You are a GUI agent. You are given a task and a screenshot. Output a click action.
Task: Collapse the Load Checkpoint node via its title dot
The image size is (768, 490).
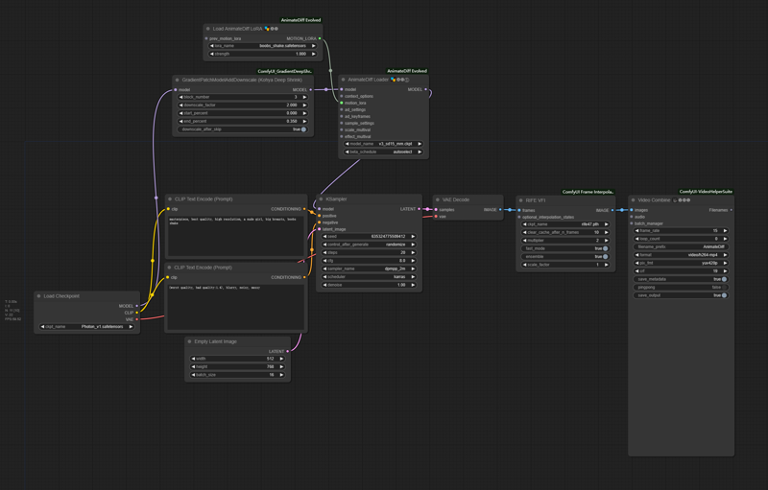39,295
